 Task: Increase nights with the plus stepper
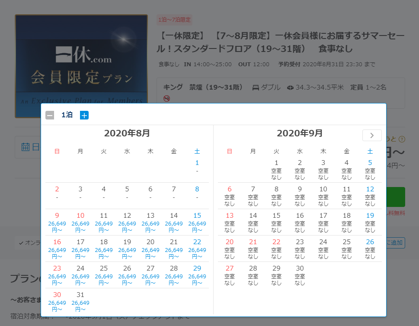click(x=84, y=115)
